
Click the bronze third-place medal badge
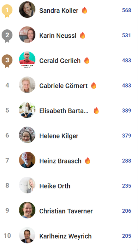point(7,61)
